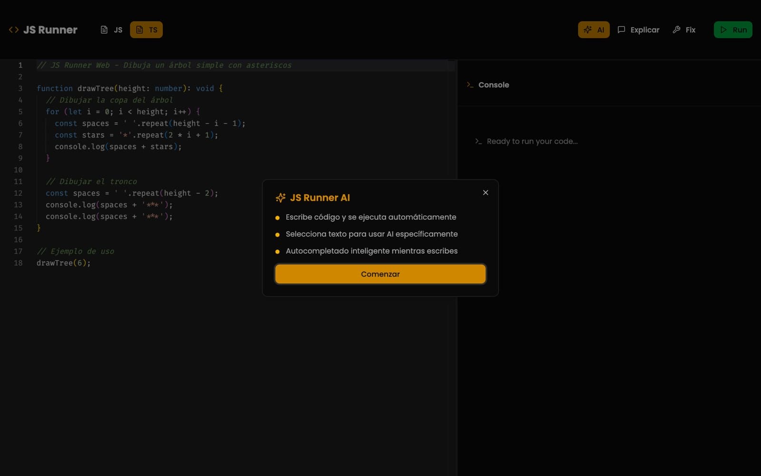Switch to the JS language tab
761x476 pixels.
coord(112,30)
